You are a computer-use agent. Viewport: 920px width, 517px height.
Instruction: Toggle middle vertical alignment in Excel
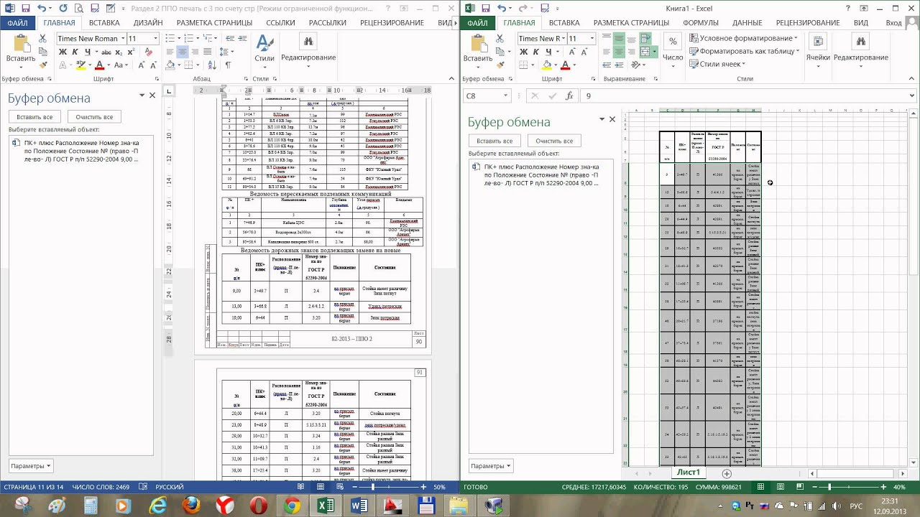(x=619, y=39)
